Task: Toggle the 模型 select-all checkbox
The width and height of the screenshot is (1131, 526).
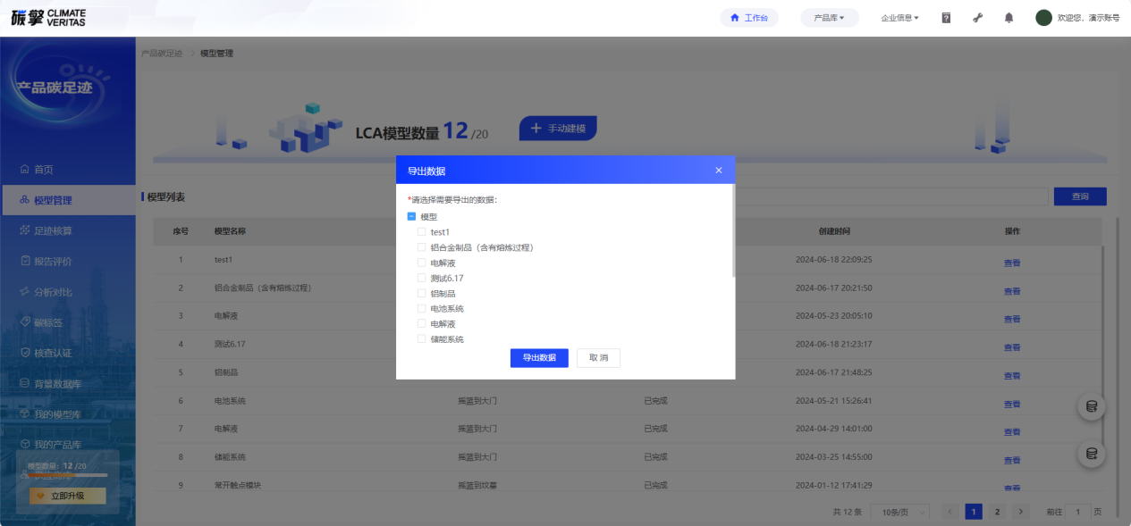Action: 411,217
